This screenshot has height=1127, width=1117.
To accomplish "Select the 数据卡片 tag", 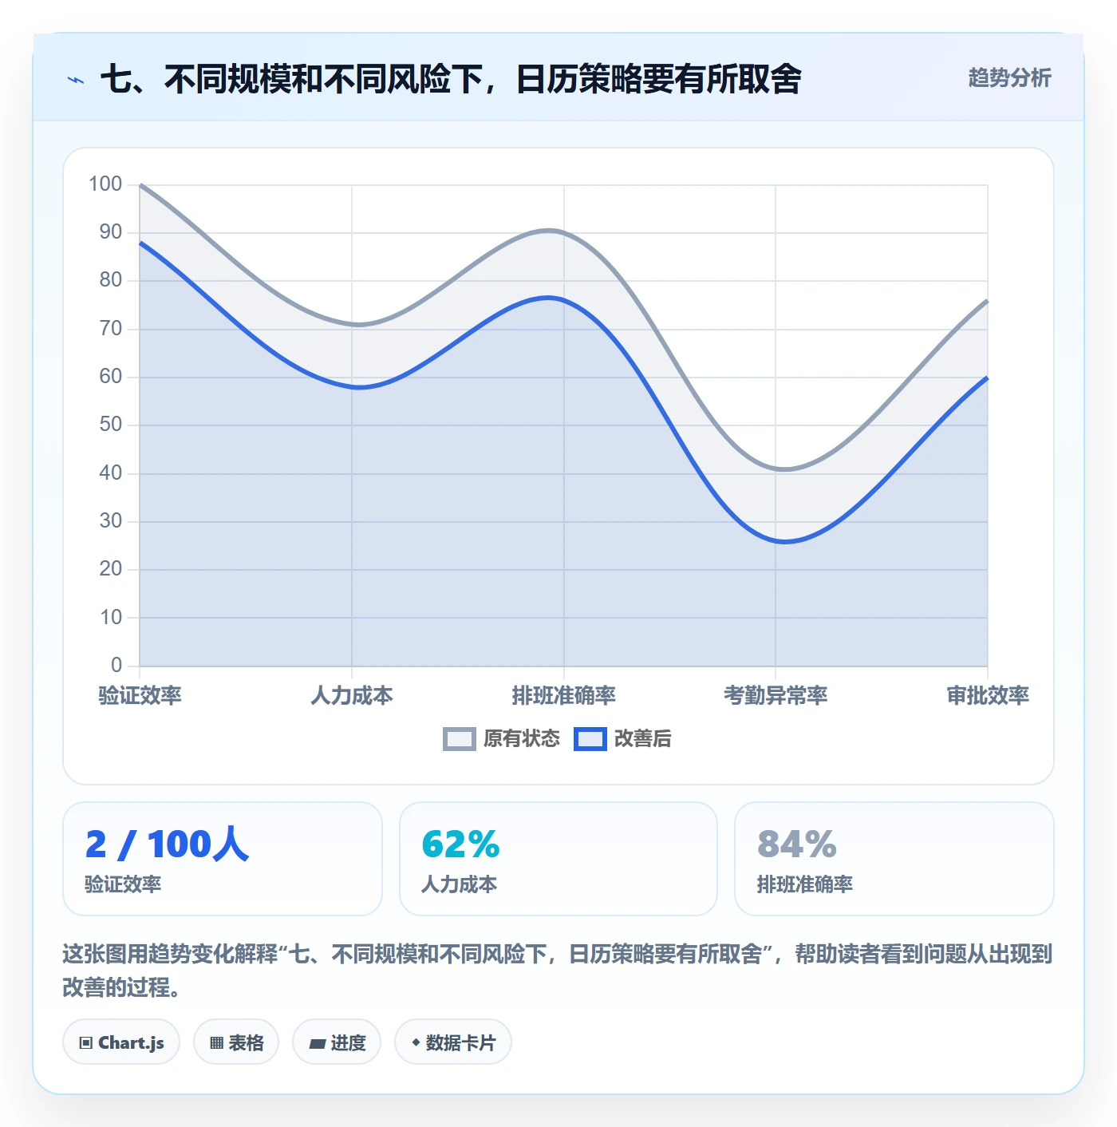I will pyautogui.click(x=453, y=1042).
